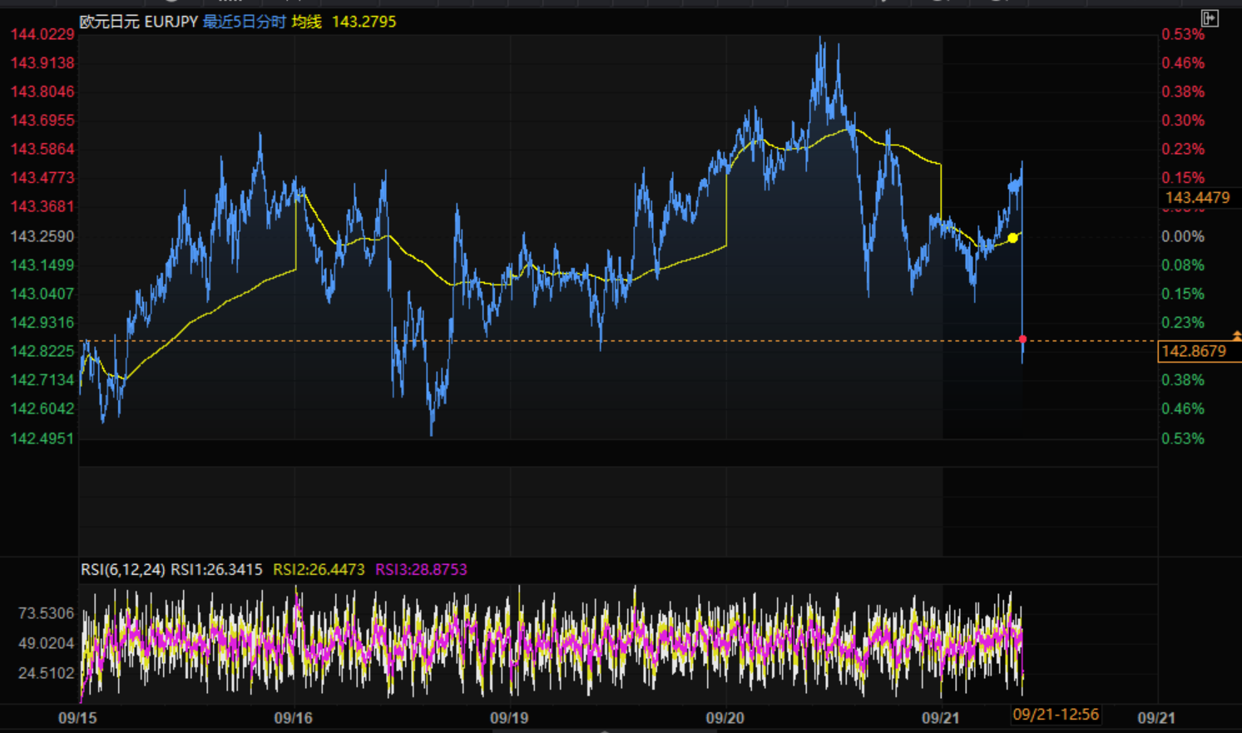
Task: Click the 09/20 date on the time axis
Action: 725,717
